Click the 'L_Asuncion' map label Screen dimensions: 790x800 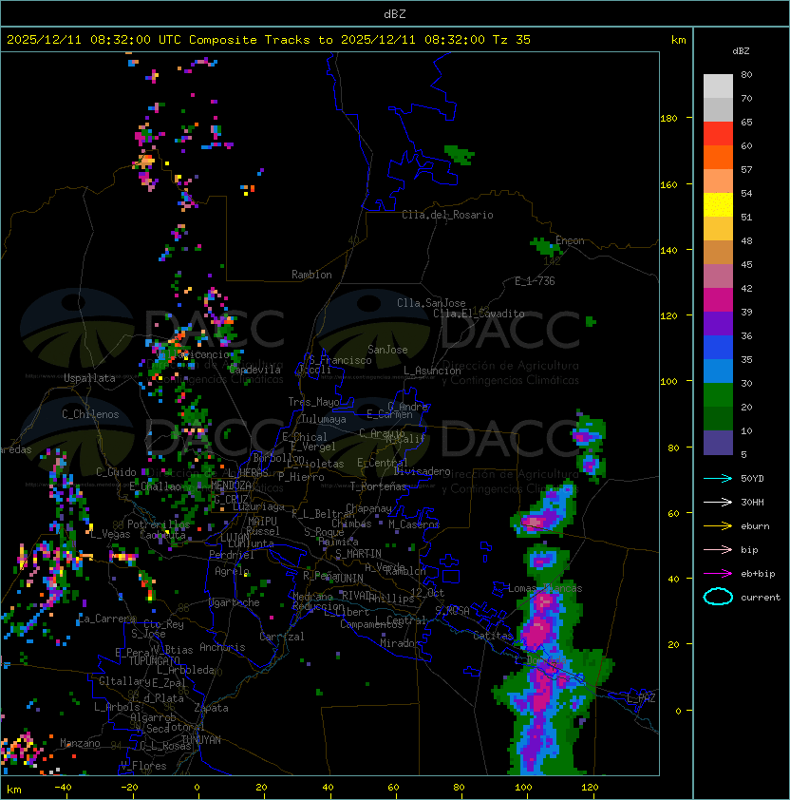[x=432, y=371]
